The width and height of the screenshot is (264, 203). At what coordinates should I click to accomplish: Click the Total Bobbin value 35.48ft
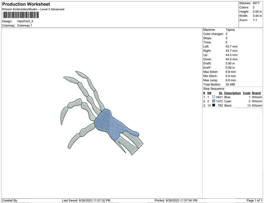click(230, 84)
